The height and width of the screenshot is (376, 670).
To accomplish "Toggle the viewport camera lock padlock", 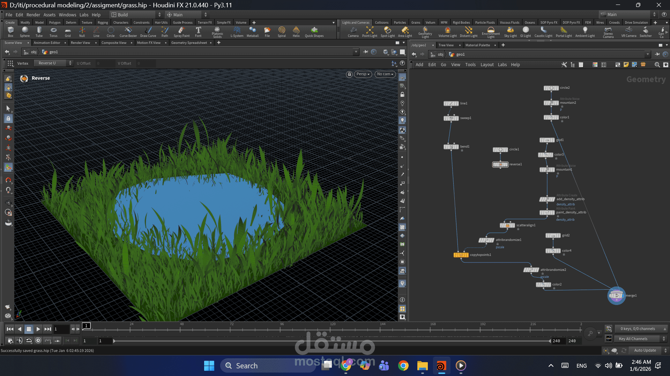I will coord(349,74).
